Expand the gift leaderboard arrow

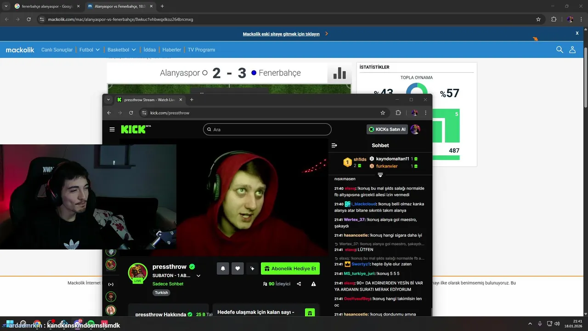coord(380,175)
